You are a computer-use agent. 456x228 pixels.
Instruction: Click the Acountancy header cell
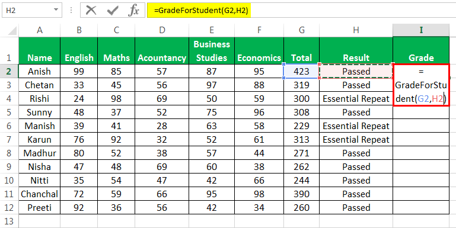tap(162, 51)
